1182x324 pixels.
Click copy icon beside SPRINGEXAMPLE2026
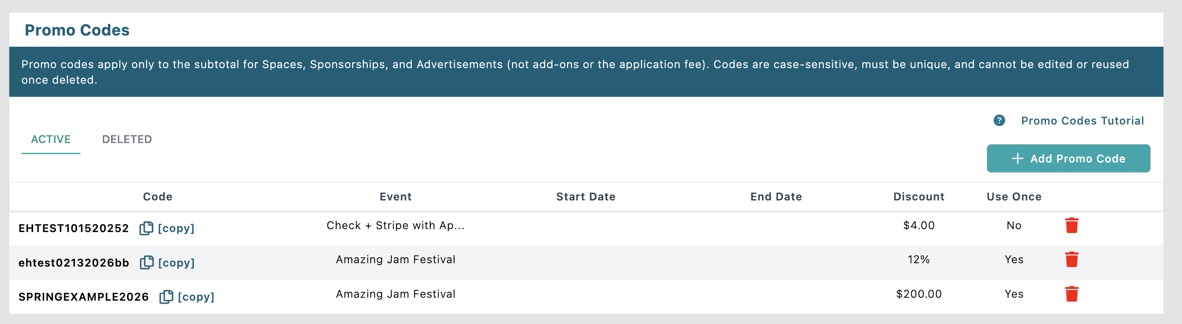(166, 297)
